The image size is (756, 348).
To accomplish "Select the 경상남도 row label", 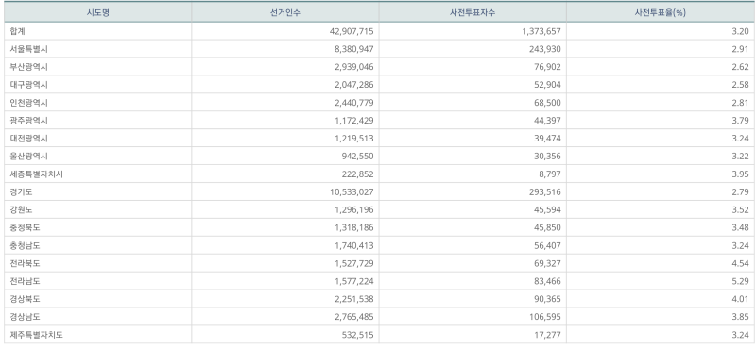I will click(26, 317).
